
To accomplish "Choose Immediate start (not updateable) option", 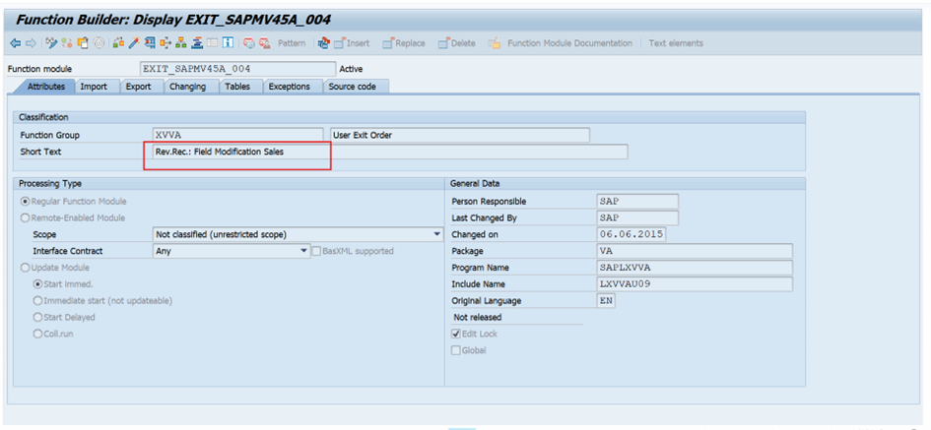I will coord(38,301).
